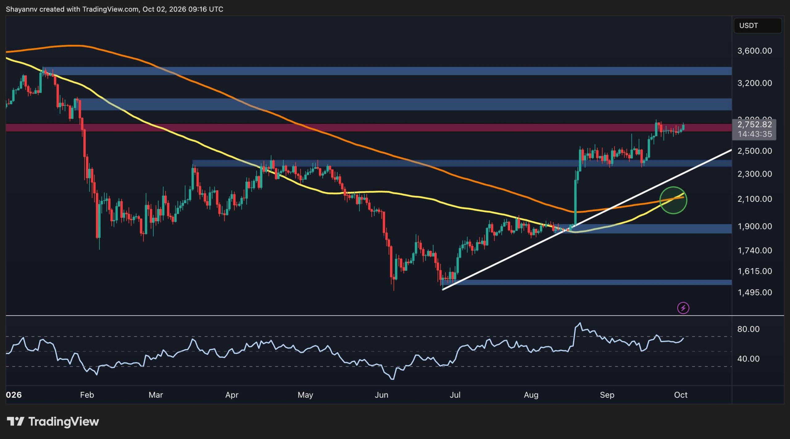The image size is (790, 439).
Task: Click the RSI 40.00 axis label
Action: click(748, 359)
